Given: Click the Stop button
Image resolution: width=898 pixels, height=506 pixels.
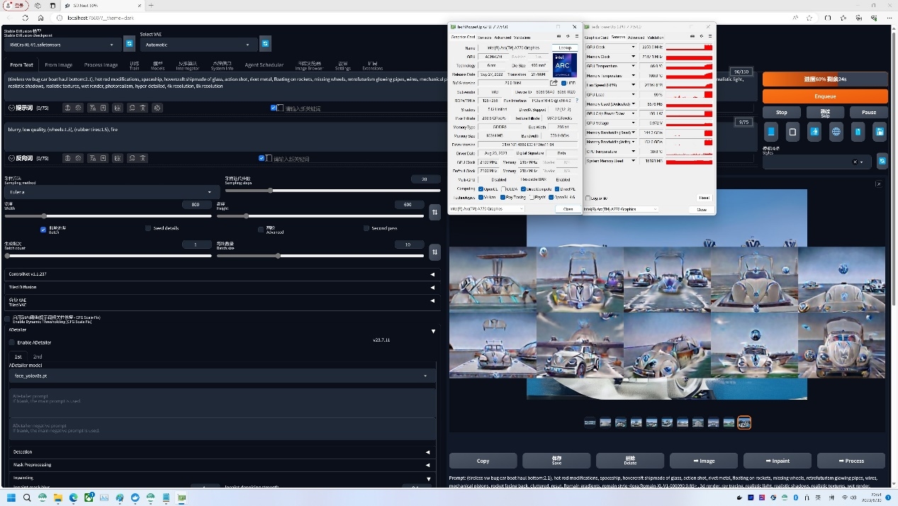Looking at the screenshot, I should (x=781, y=112).
